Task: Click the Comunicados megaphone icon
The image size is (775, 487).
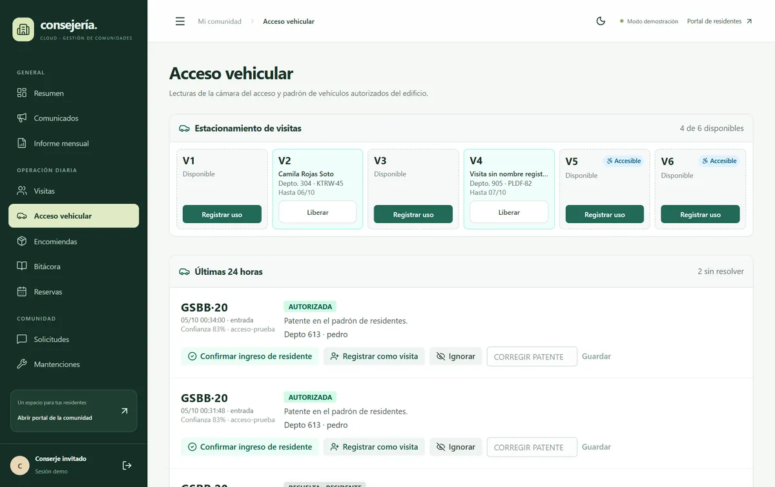Action: (x=22, y=118)
